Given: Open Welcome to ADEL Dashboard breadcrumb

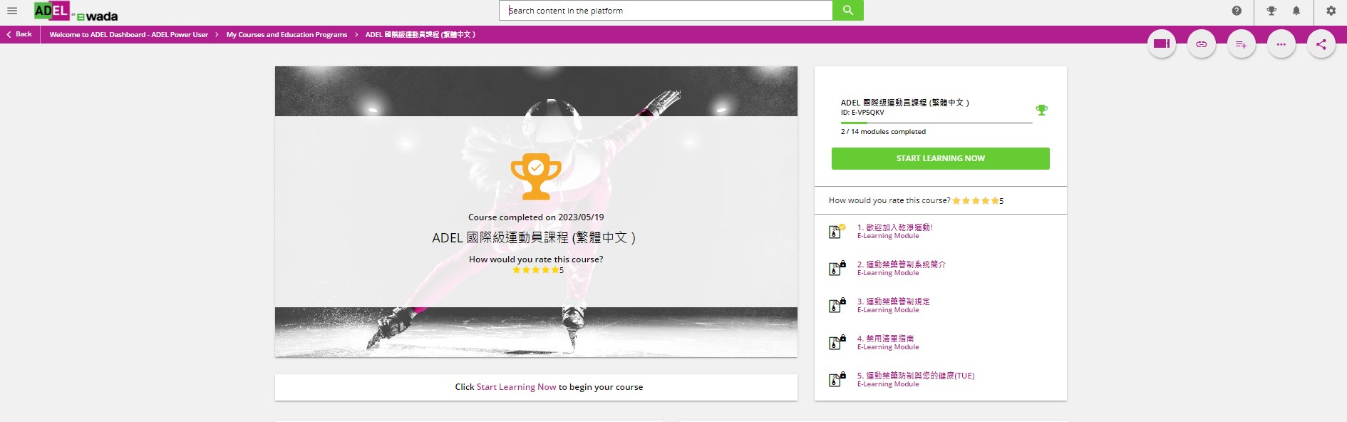Looking at the screenshot, I should [x=128, y=34].
